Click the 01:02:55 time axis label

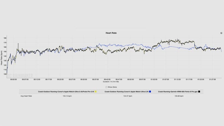(154, 80)
